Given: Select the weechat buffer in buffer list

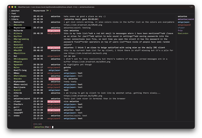Looking at the screenshot, I should (15, 11).
